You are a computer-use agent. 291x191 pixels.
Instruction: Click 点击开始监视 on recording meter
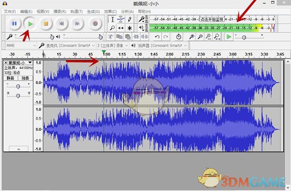[212, 19]
